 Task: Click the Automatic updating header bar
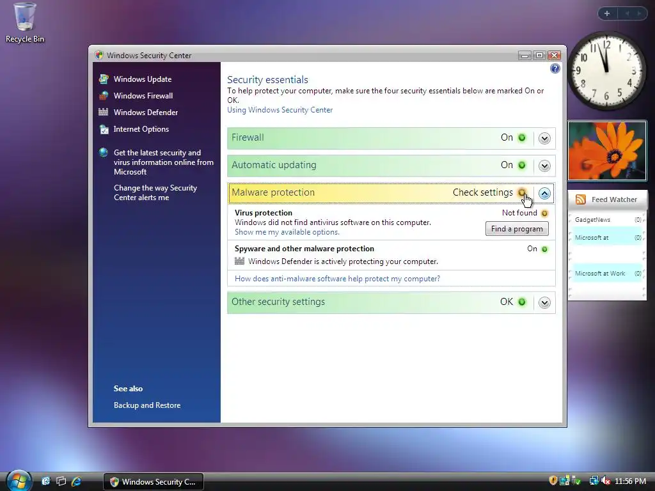391,166
